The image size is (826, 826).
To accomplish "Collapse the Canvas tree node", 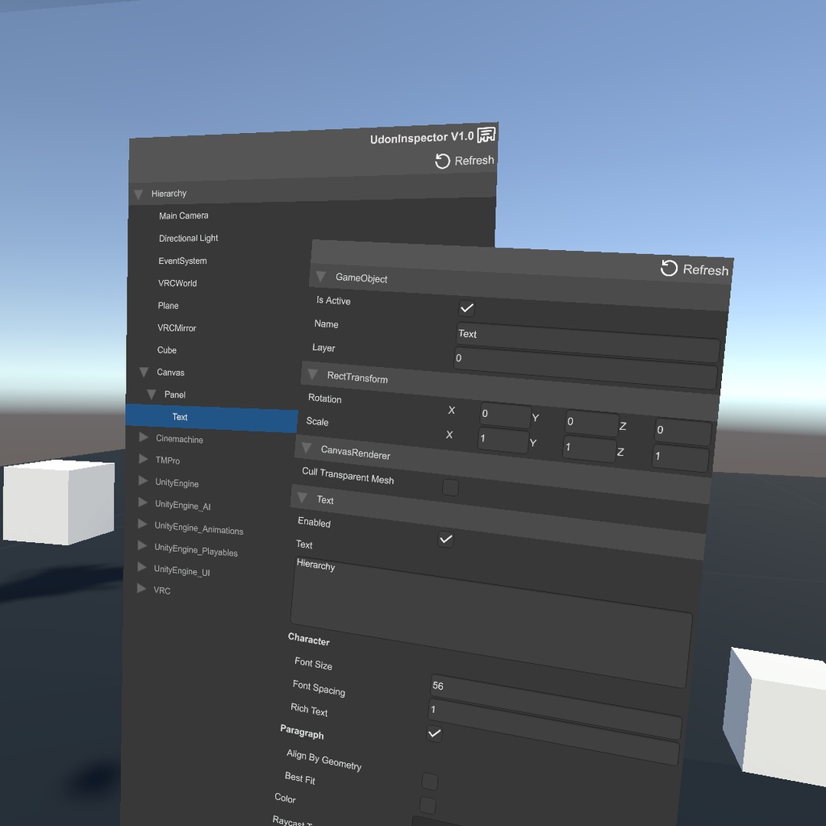I will pyautogui.click(x=144, y=372).
